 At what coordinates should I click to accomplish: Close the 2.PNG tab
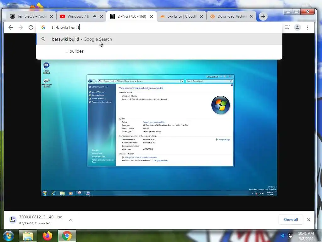152,16
